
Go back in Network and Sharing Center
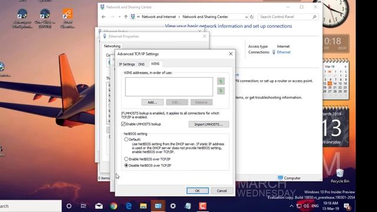(x=104, y=17)
